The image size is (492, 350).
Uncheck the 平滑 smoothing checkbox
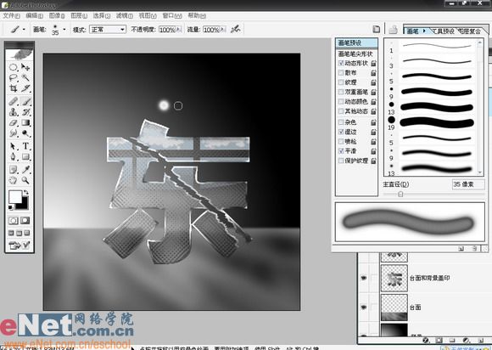click(341, 151)
